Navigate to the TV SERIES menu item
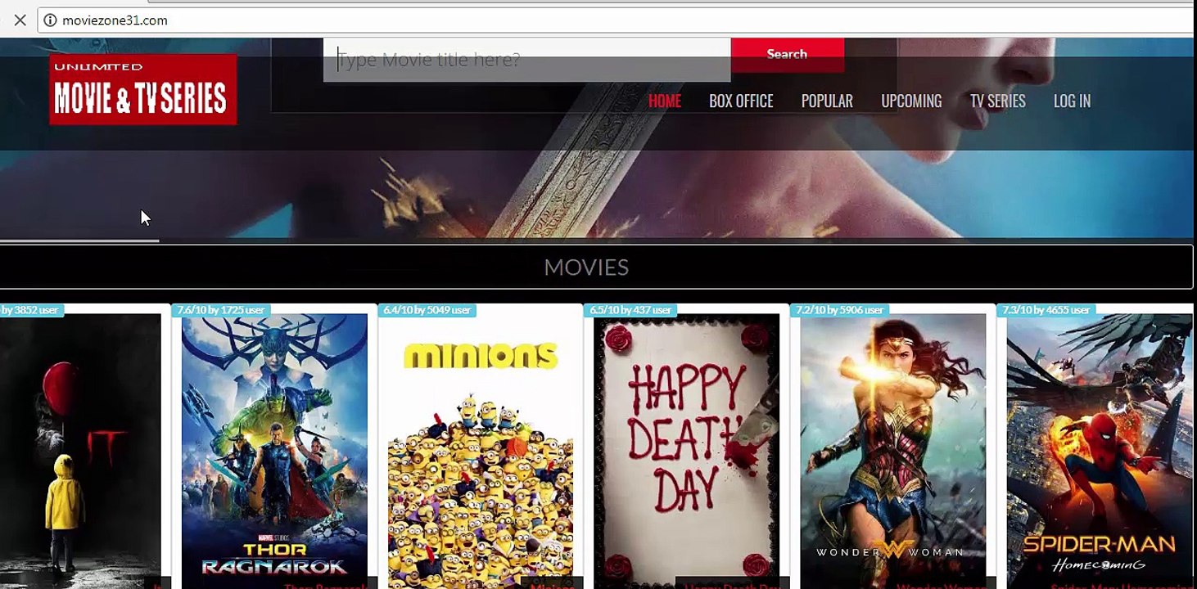The height and width of the screenshot is (589, 1197). [x=997, y=101]
